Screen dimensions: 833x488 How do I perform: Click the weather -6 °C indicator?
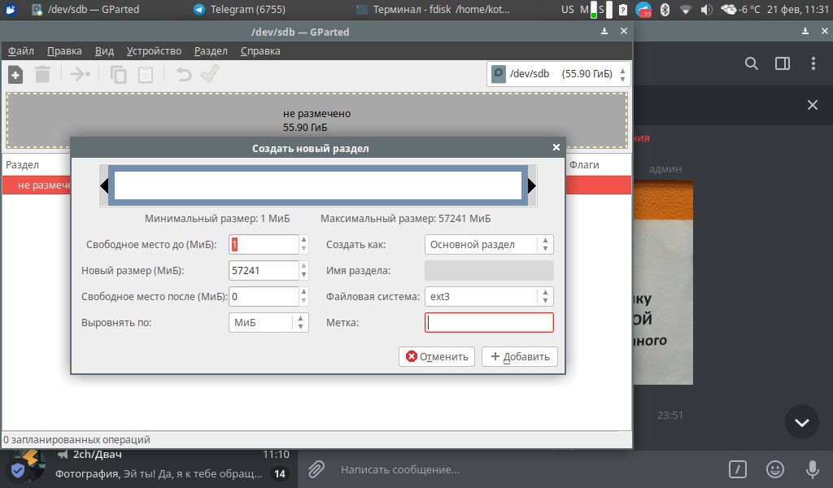740,9
